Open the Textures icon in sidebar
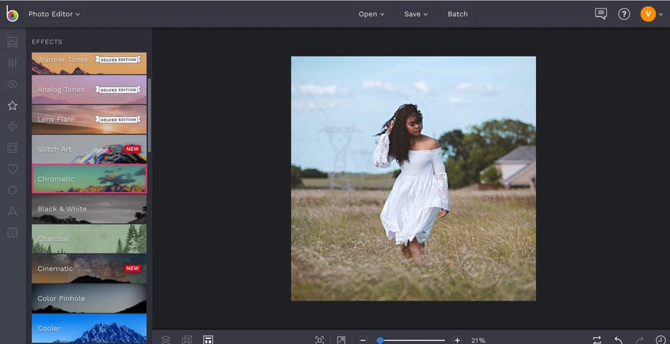Image resolution: width=670 pixels, height=344 pixels. (12, 232)
